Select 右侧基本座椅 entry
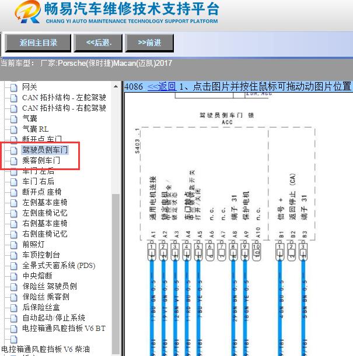The height and width of the screenshot is (356, 353). click(x=44, y=223)
